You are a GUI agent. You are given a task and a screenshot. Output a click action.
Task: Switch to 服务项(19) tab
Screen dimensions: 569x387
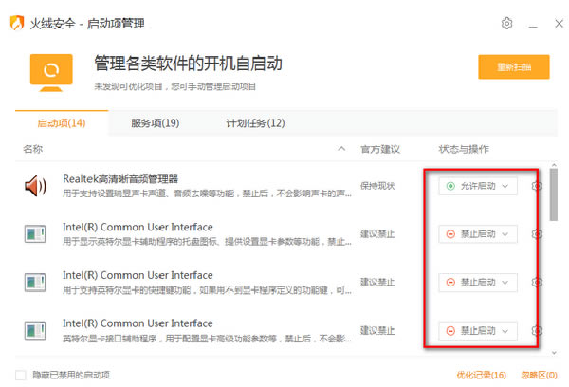click(155, 123)
